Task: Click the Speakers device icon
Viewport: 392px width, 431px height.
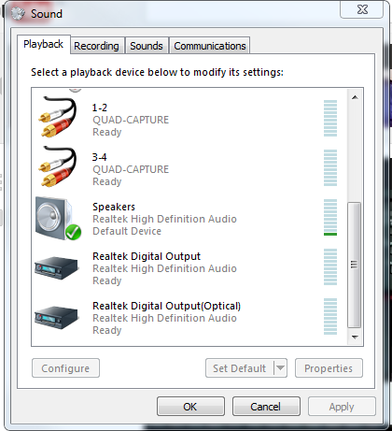Action: coord(58,218)
